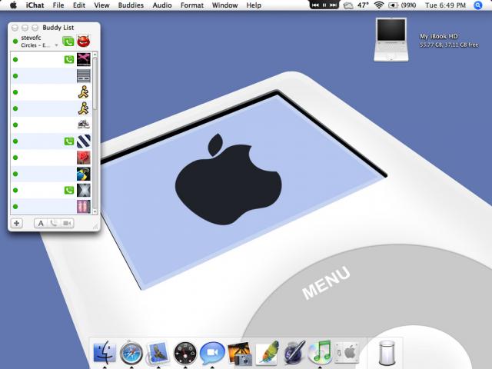The width and height of the screenshot is (492, 369).
Task: Open iPhoto from the Dock
Action: pyautogui.click(x=240, y=354)
